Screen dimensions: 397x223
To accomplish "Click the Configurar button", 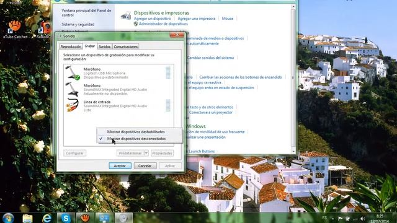I will 74,153.
